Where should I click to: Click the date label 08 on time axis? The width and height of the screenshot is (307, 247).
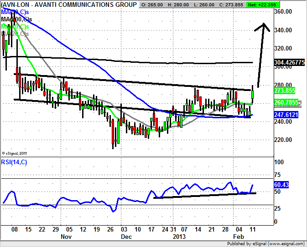15,229
